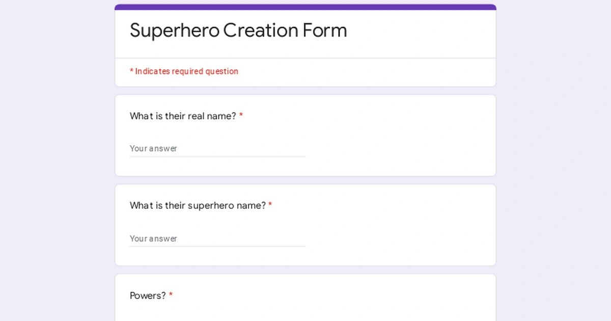Click the 'Powers?' question label
The height and width of the screenshot is (321, 611).
[x=147, y=296]
